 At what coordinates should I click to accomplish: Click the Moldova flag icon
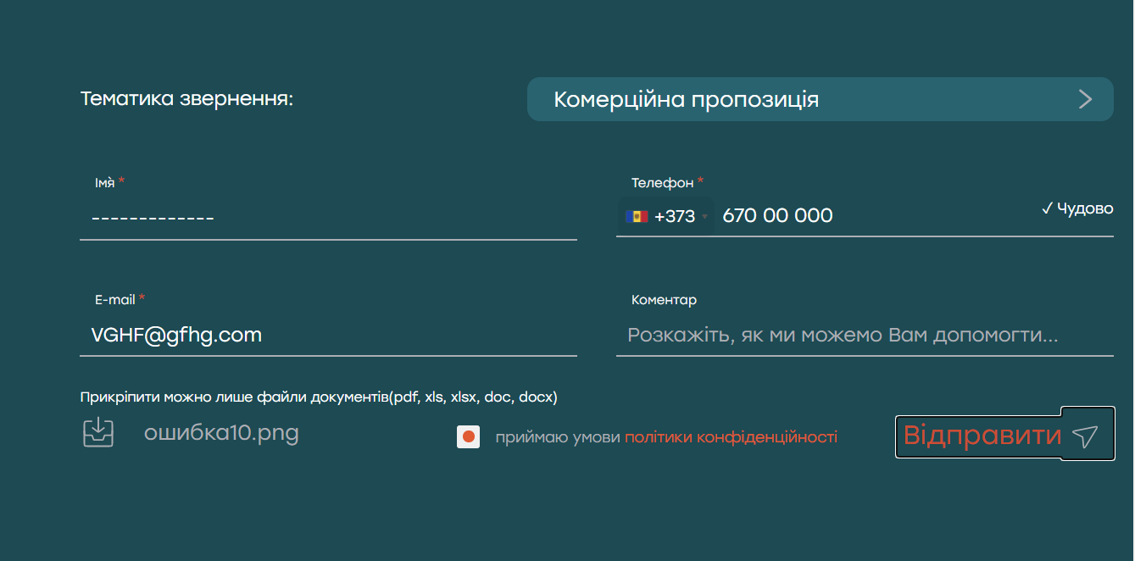pyautogui.click(x=637, y=216)
